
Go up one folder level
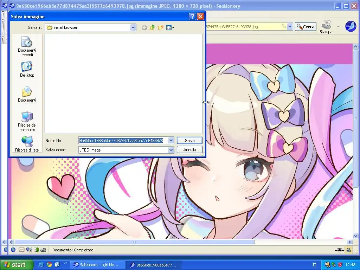click(x=152, y=27)
